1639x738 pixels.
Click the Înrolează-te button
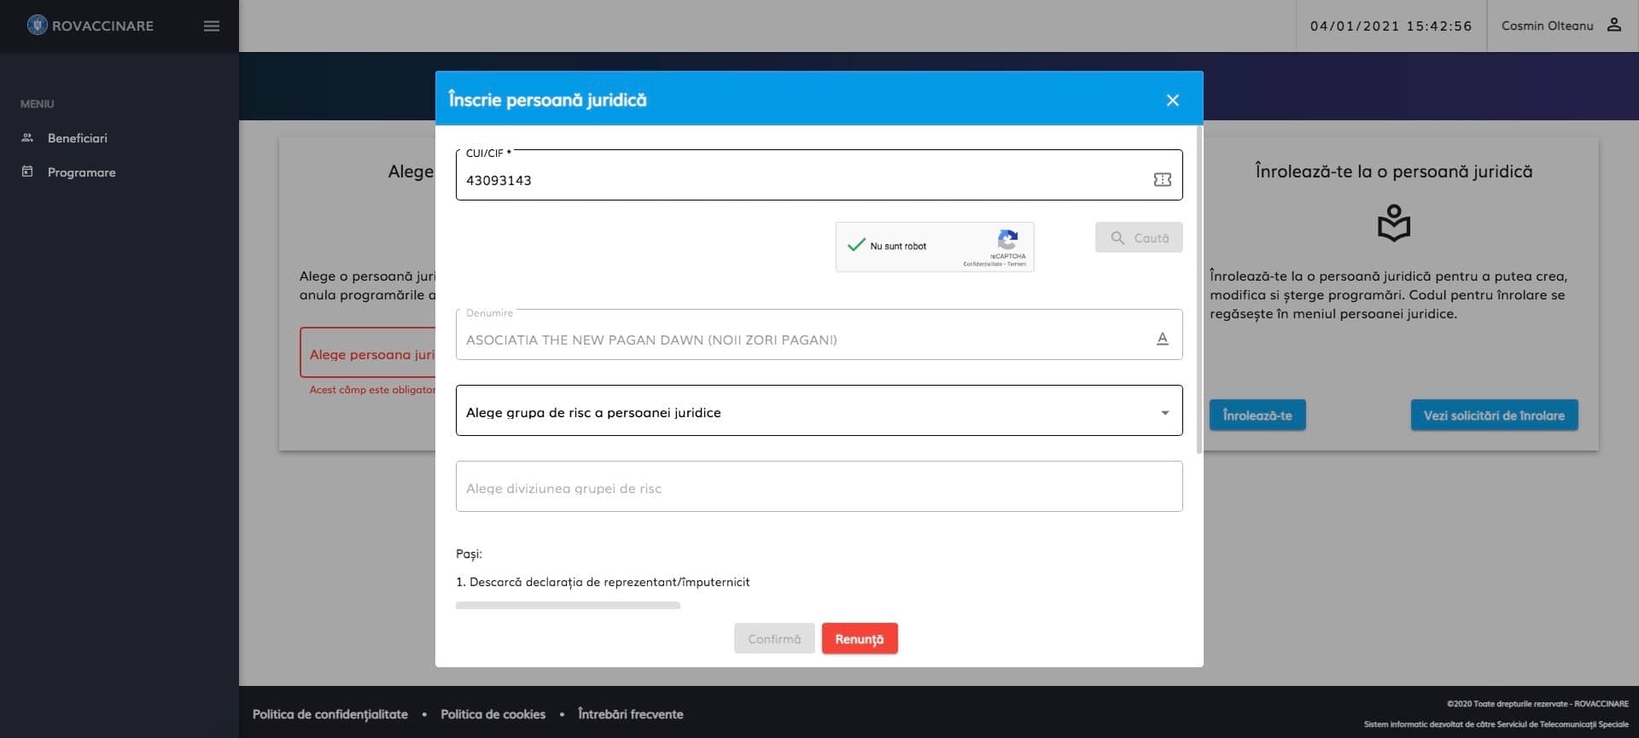pos(1257,415)
